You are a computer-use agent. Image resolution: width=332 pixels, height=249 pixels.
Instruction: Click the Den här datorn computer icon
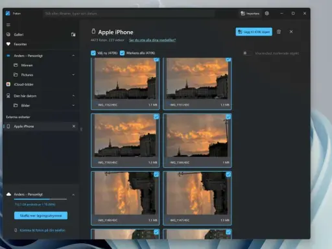(8, 96)
